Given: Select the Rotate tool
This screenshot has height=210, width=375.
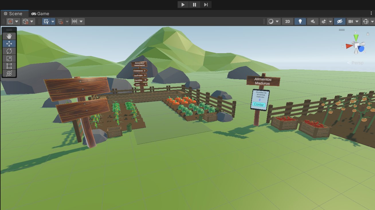Looking at the screenshot, I should pyautogui.click(x=9, y=51).
